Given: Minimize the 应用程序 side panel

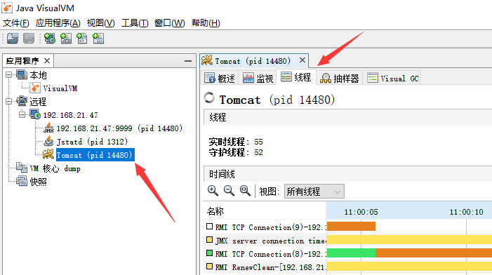Looking at the screenshot, I should [x=188, y=61].
